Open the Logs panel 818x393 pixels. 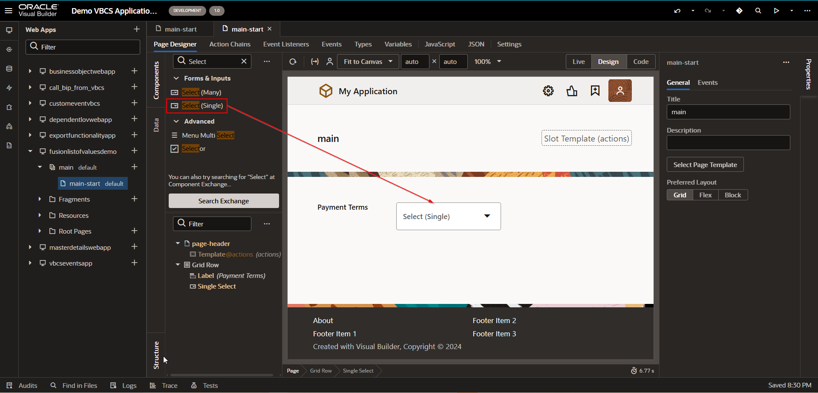123,385
